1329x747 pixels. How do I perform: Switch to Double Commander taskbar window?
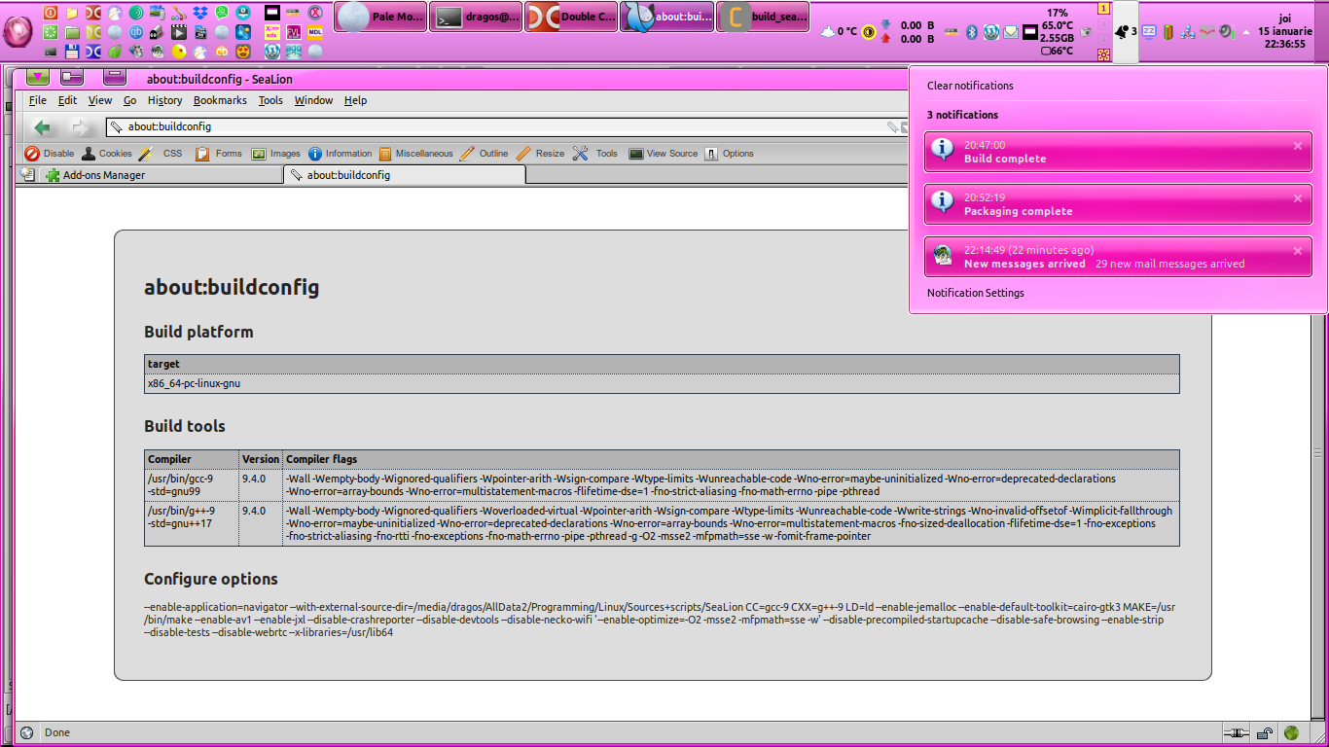570,17
